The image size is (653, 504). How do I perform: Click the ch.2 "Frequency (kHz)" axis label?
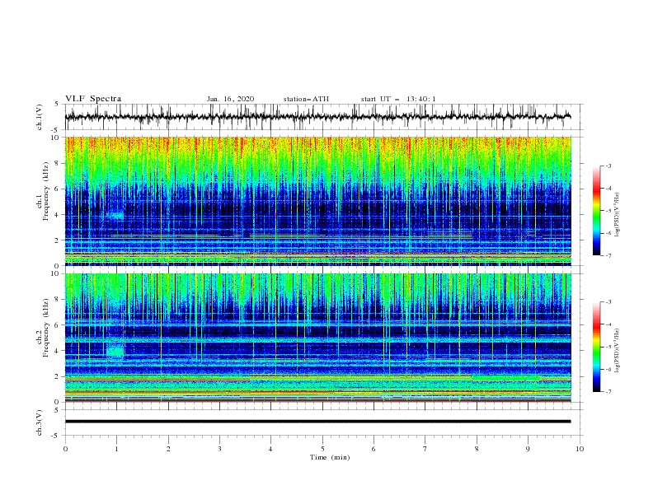click(46, 327)
